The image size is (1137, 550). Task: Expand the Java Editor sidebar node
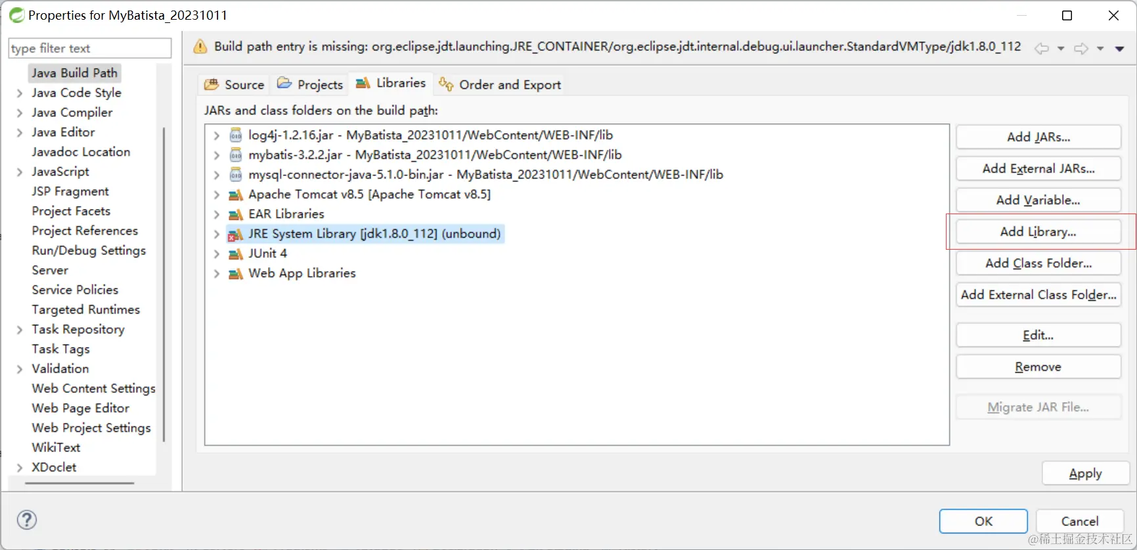(19, 133)
